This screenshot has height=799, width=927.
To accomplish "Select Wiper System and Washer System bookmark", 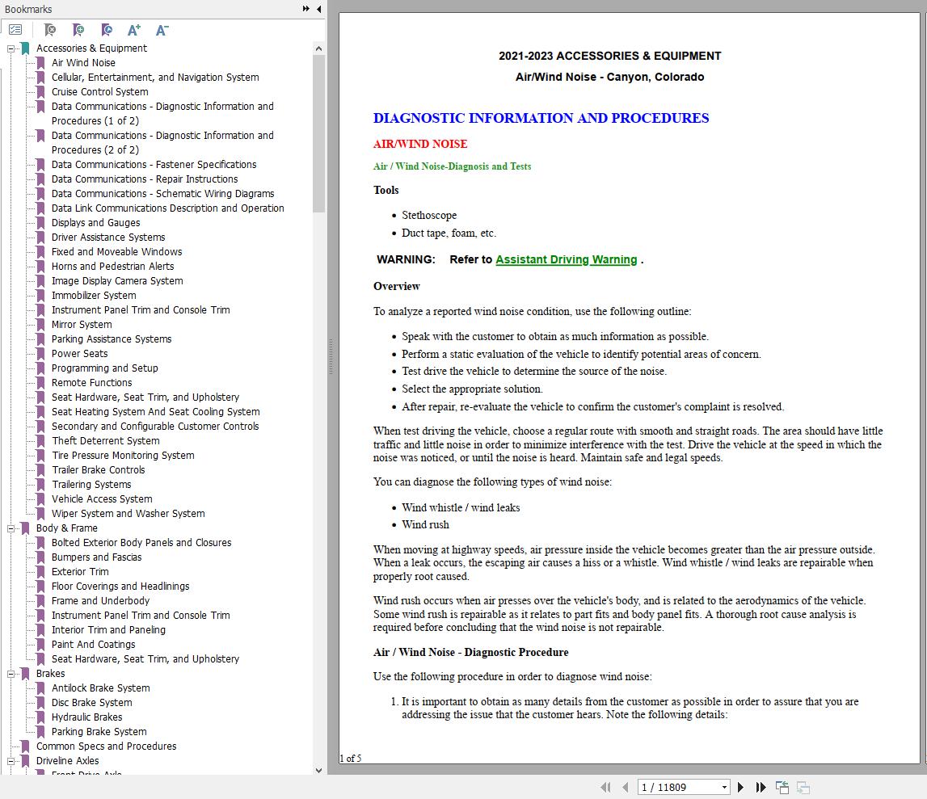I will tap(129, 514).
